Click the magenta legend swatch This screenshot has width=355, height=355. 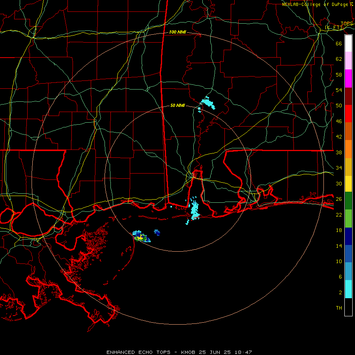tap(348, 78)
